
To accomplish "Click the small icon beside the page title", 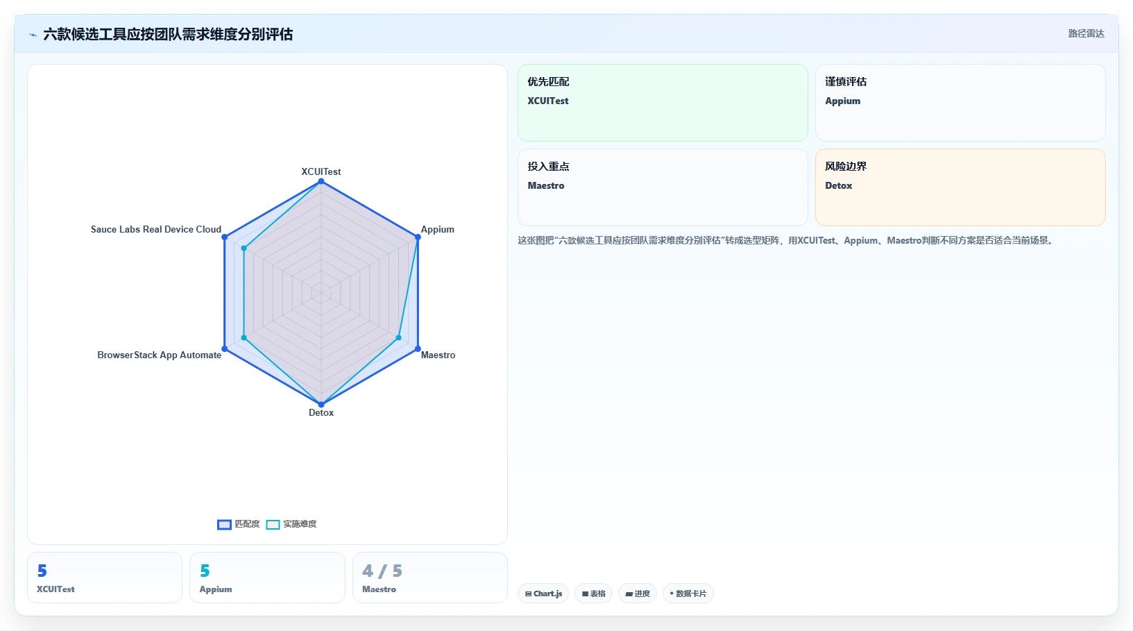I will coord(33,35).
